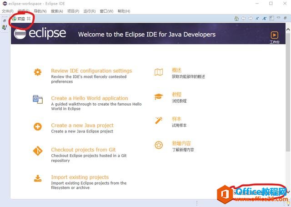The height and width of the screenshot is (207, 291).
Task: Click text '获取功能部件的概述'
Action: 188,76
